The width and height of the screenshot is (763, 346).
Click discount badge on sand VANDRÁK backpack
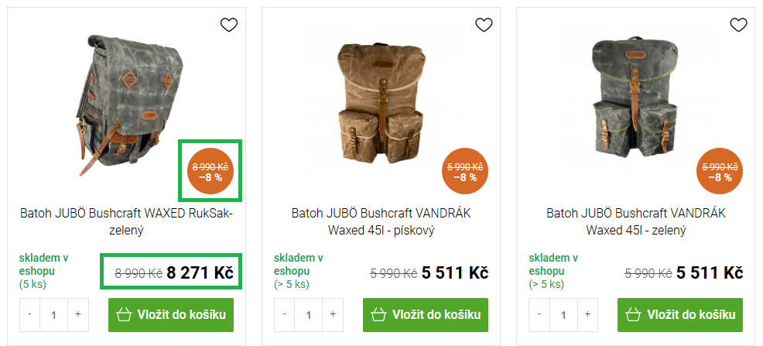(x=465, y=171)
